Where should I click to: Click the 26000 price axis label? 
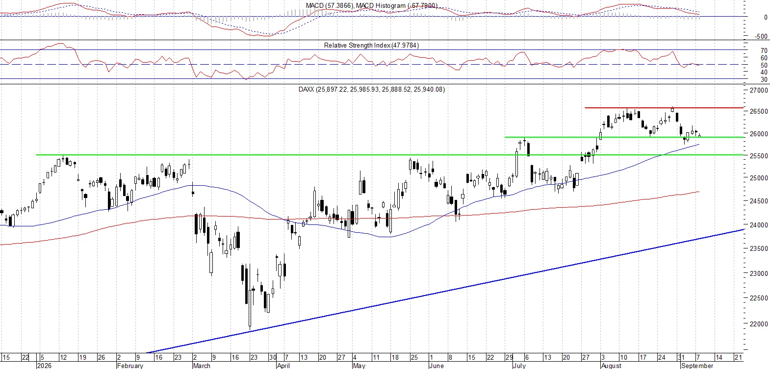point(759,134)
